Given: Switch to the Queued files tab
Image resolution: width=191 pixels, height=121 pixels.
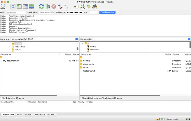Looking at the screenshot, I should click(x=8, y=114).
